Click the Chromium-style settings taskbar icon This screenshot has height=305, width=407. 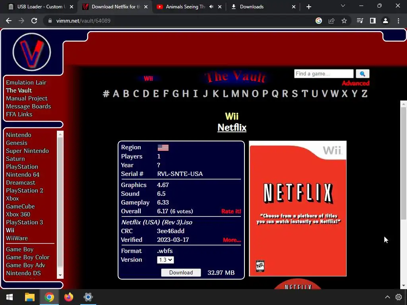88,297
